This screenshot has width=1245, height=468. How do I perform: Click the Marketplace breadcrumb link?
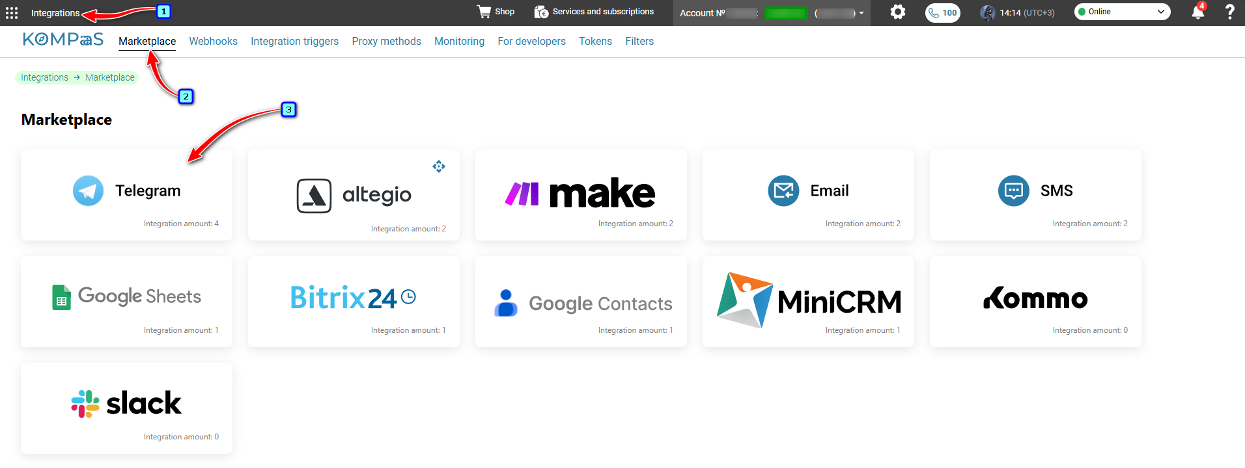point(110,77)
